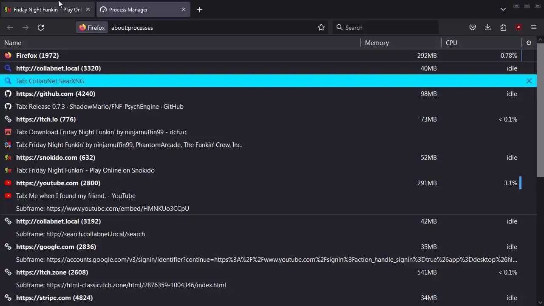
Task: Select the Firefox (1972) process row
Action: click(268, 55)
